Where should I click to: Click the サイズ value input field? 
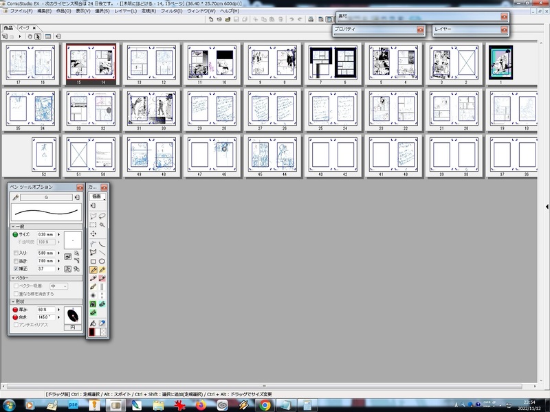pyautogui.click(x=45, y=234)
